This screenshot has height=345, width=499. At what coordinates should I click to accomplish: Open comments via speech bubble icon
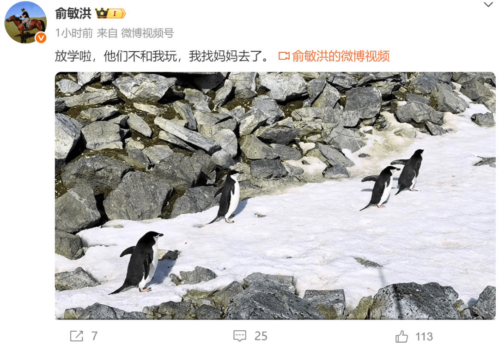coord(240,336)
